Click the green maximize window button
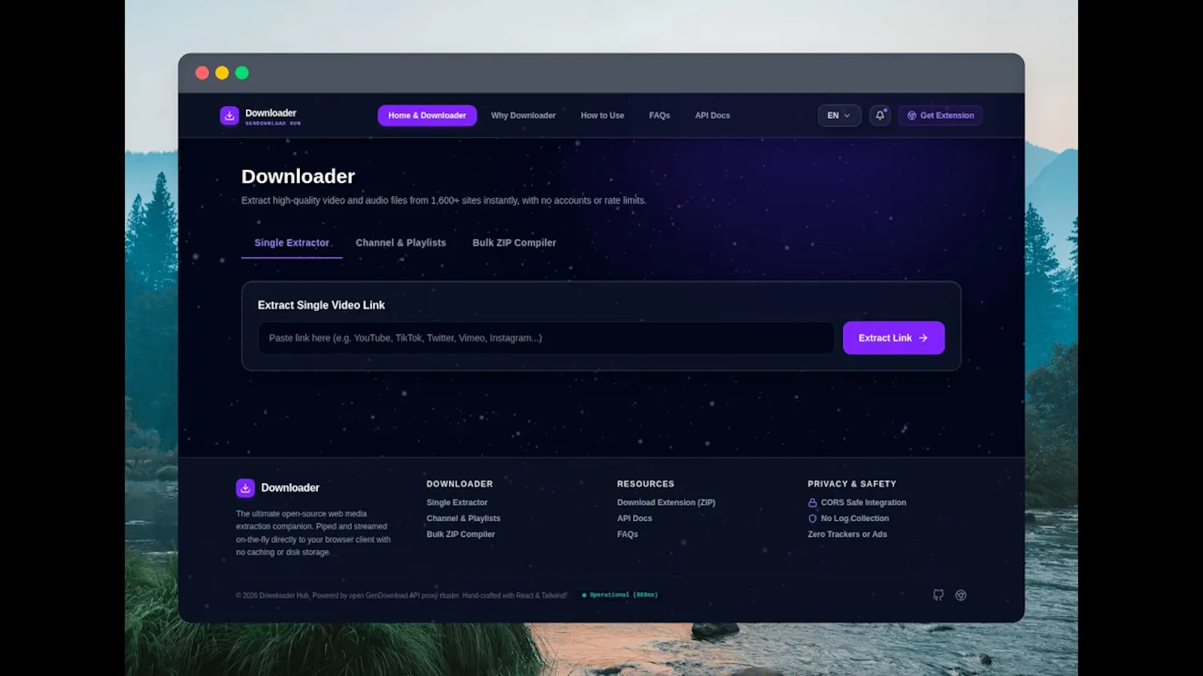The image size is (1203, 676). coord(242,73)
